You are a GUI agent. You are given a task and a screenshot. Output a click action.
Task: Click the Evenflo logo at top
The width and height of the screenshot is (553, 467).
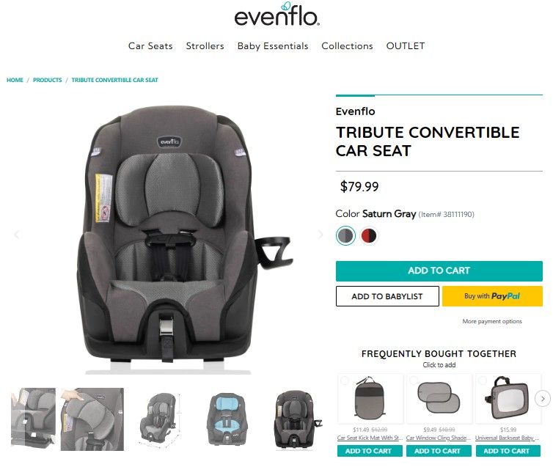tap(276, 15)
